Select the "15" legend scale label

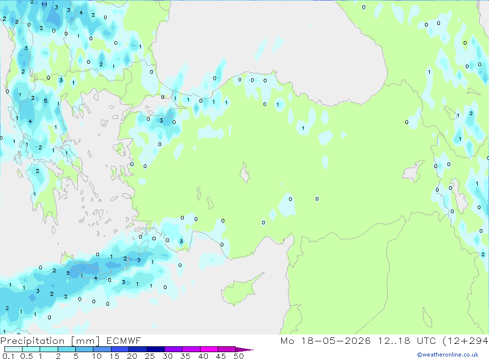click(x=114, y=356)
